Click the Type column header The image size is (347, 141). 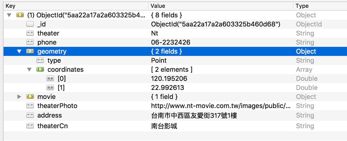coord(319,6)
